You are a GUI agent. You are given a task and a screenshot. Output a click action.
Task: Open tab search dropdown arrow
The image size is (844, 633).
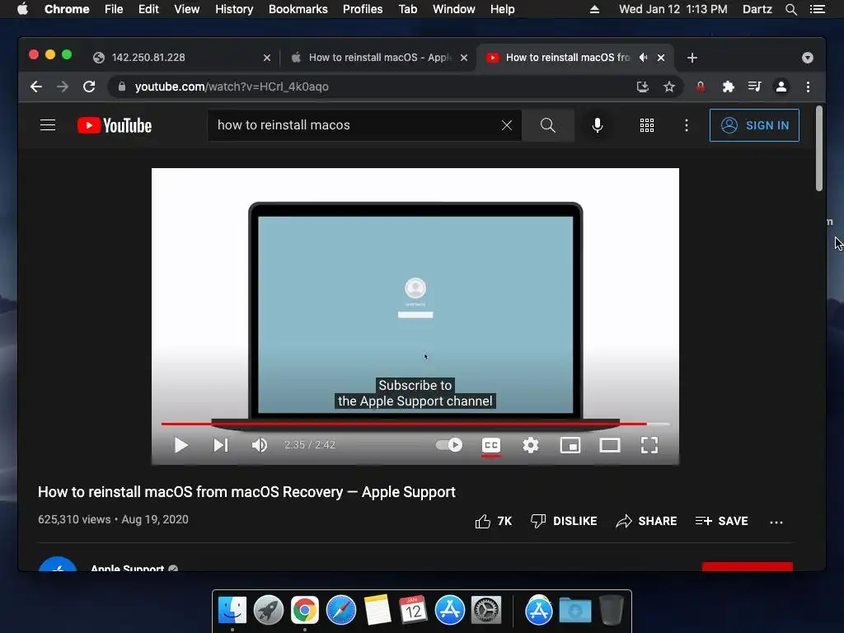(x=808, y=58)
